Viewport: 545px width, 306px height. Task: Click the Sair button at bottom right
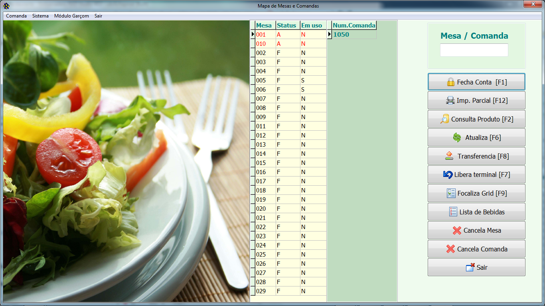476,267
